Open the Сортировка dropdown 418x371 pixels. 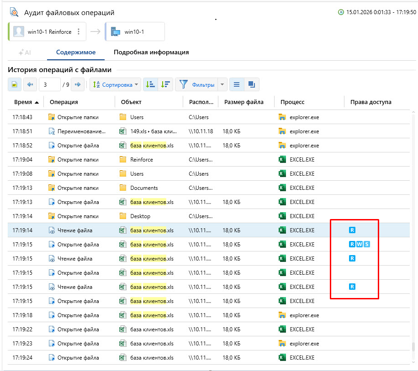click(116, 84)
